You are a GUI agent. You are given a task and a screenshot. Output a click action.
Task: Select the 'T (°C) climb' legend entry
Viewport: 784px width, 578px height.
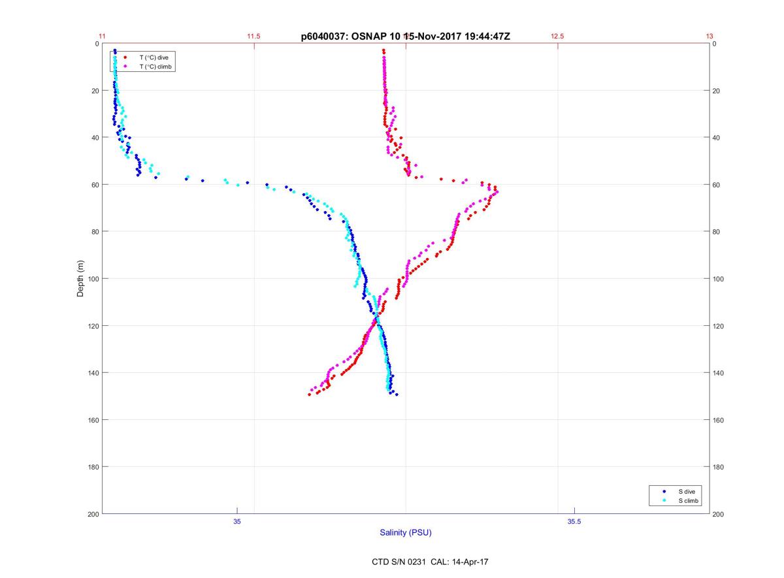pyautogui.click(x=155, y=67)
